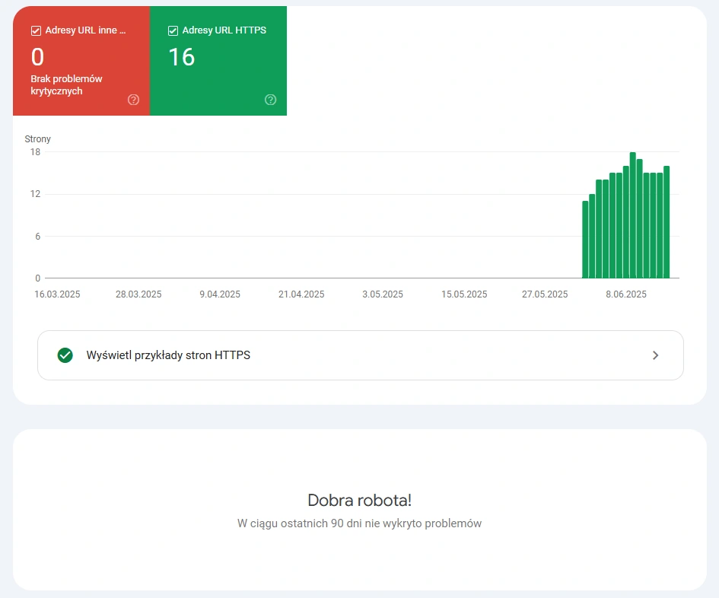Uncheck the 'Adresy URL inne' checkbox
Image resolution: width=719 pixels, height=598 pixels.
36,31
